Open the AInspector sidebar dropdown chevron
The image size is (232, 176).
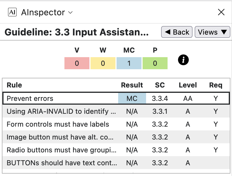(x=70, y=13)
